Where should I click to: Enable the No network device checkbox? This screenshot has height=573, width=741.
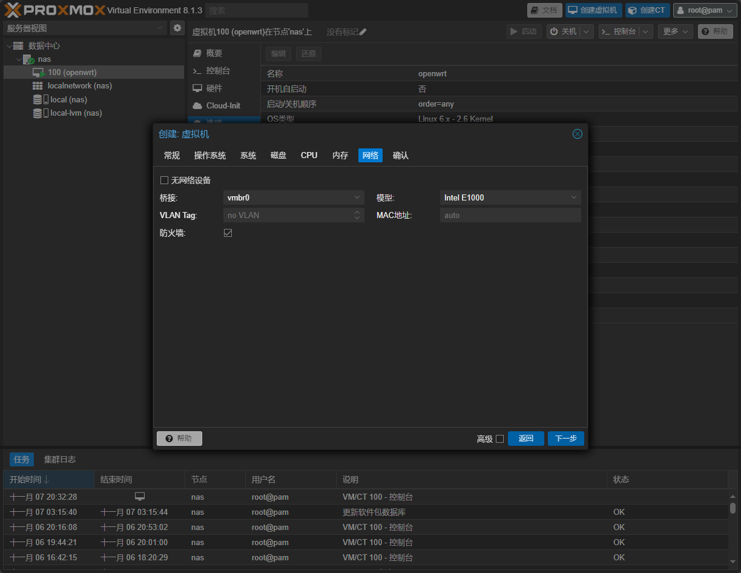(164, 181)
